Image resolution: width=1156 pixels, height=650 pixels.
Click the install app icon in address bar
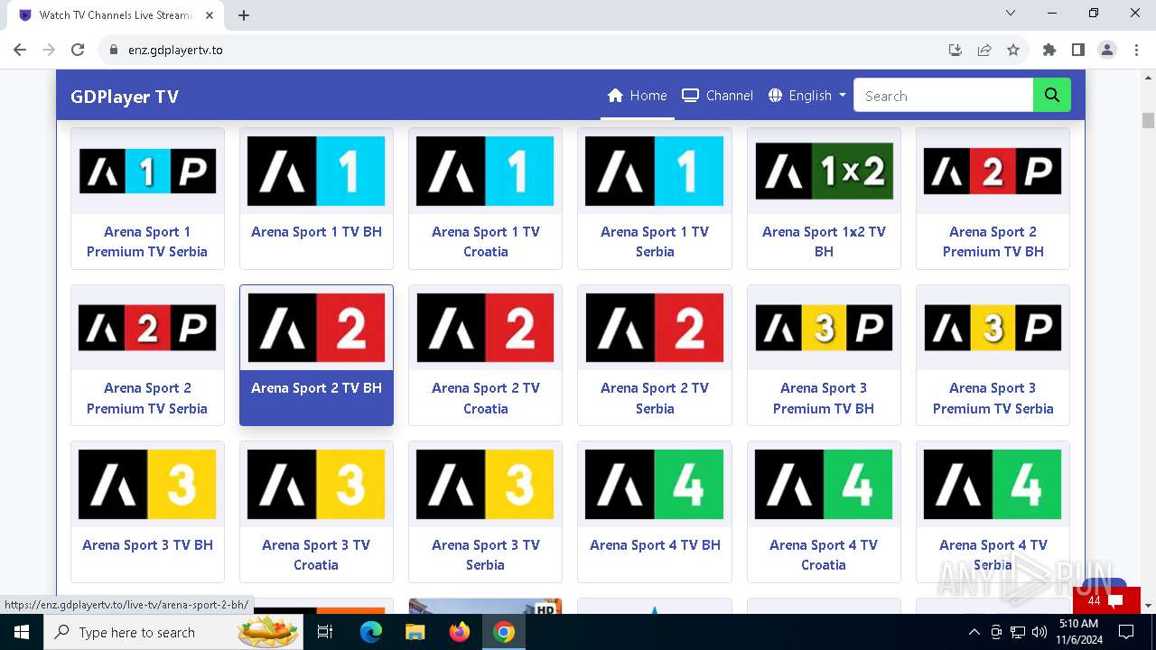pos(956,50)
